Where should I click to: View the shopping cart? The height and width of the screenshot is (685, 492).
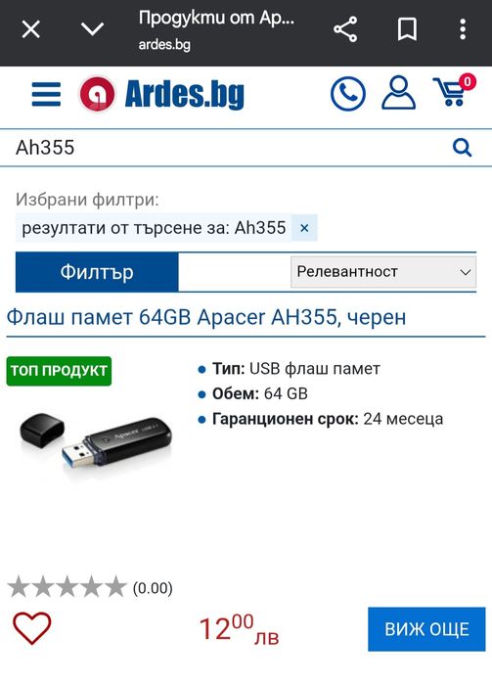tap(454, 91)
